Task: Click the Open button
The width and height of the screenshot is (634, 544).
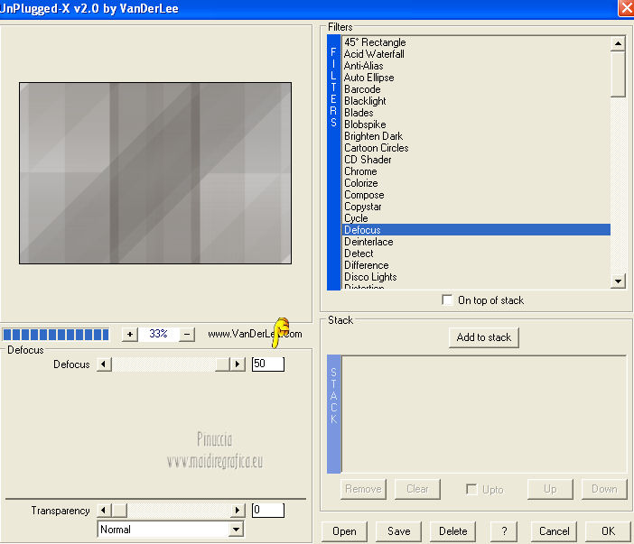Action: 344,531
